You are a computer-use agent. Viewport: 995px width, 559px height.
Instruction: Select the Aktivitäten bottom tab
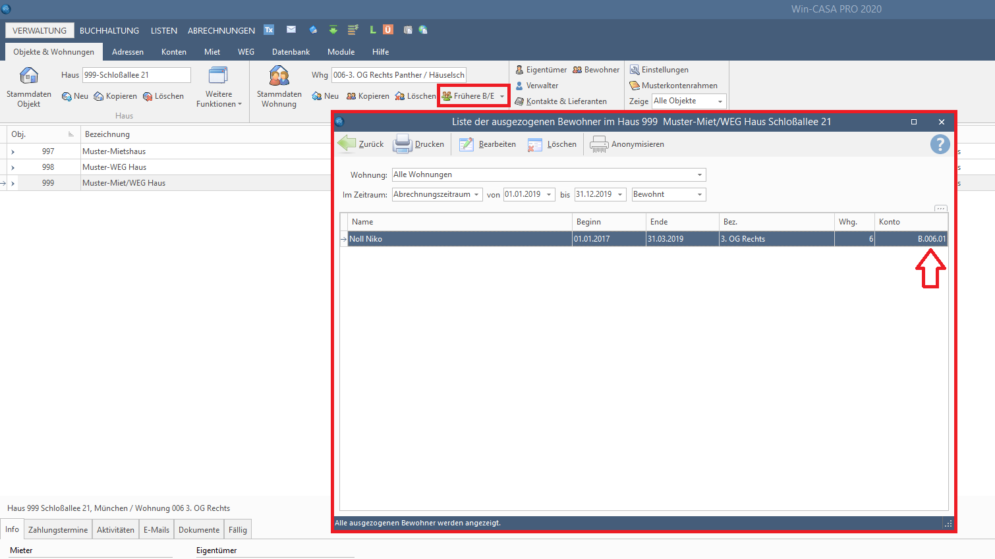115,530
